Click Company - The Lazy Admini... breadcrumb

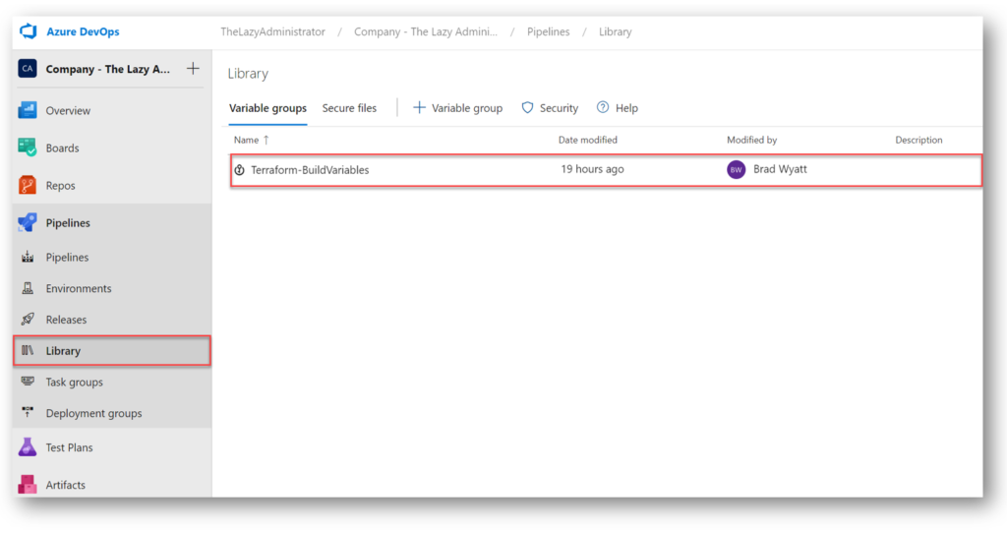pos(425,32)
